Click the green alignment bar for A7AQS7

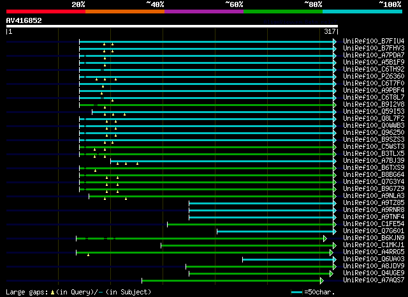tap(231, 281)
